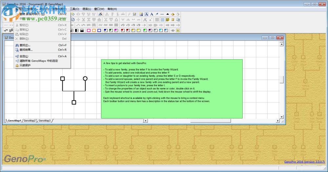The image size is (328, 172).
Task: Click the dashed line toolbar icon
Action: click(162, 14)
